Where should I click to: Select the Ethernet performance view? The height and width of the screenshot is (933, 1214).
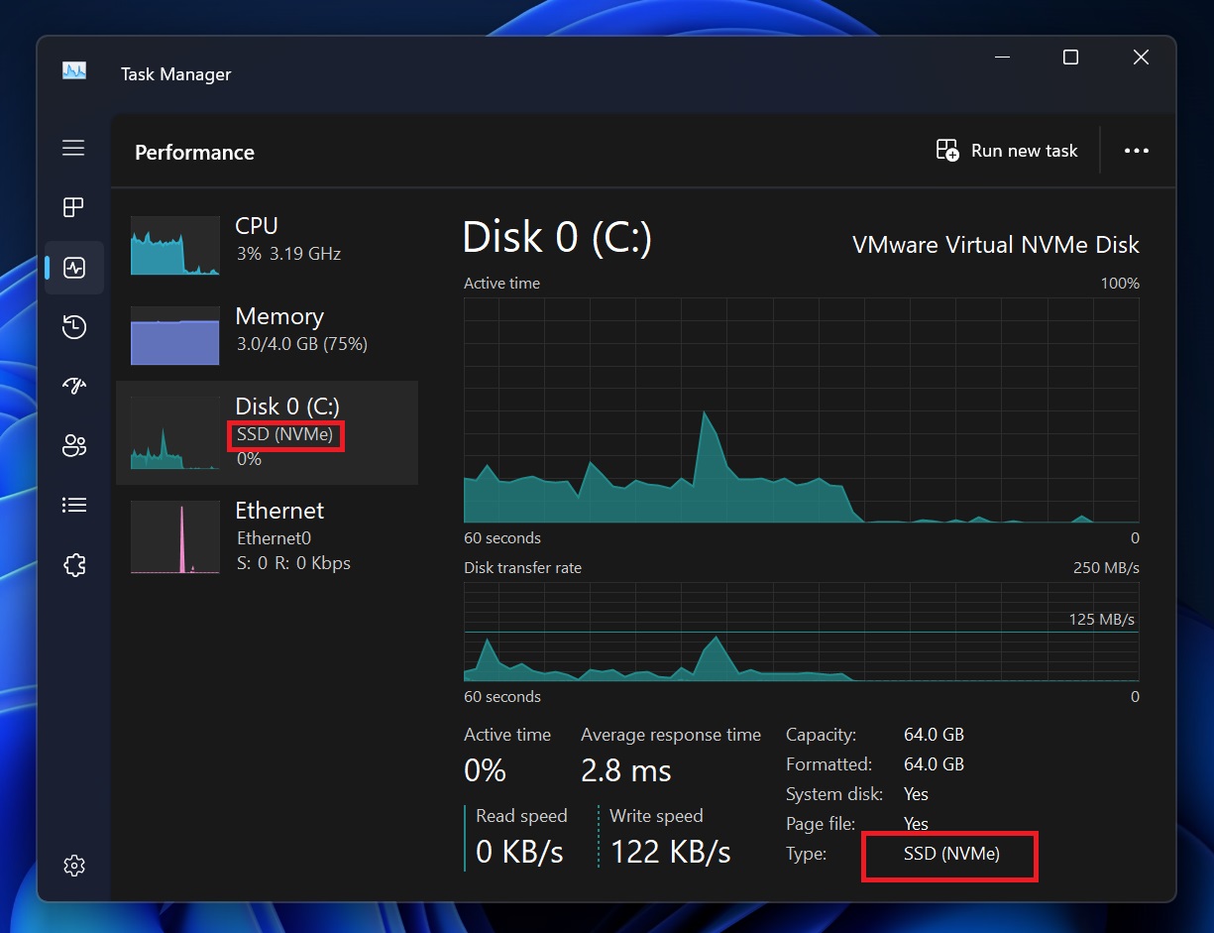point(277,535)
